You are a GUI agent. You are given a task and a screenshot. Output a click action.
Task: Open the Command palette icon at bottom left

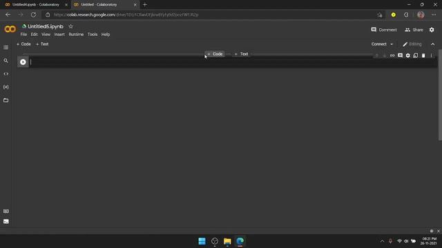[x=6, y=211]
